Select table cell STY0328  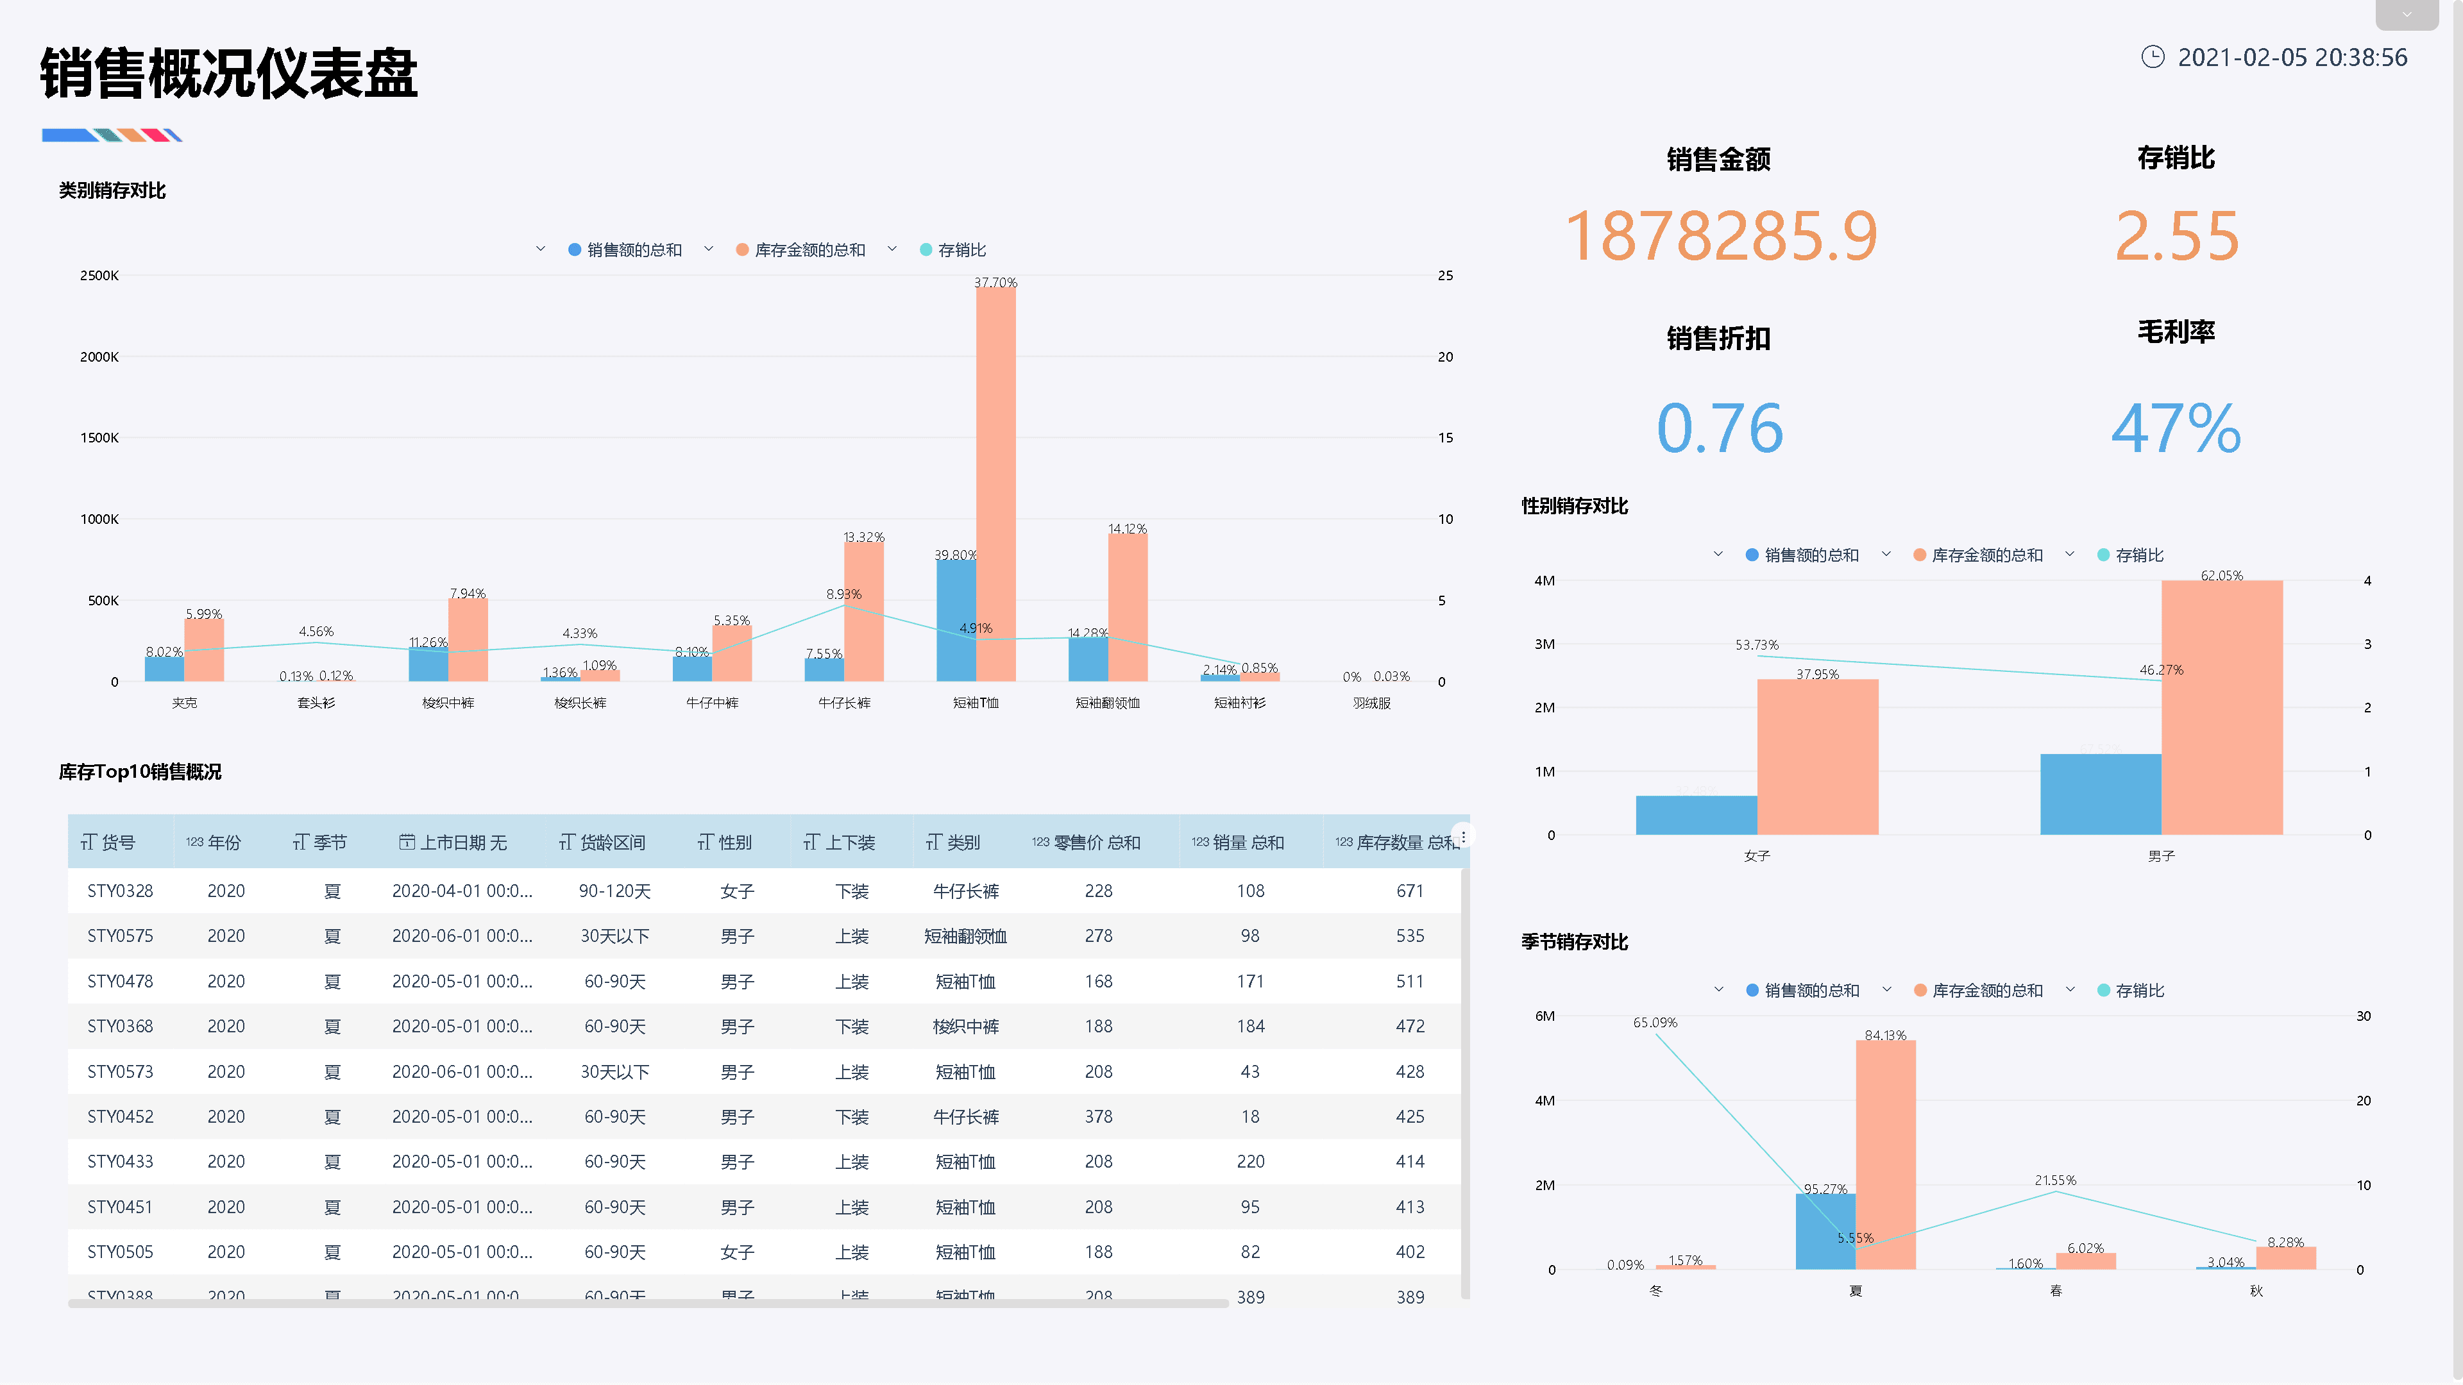(x=121, y=891)
